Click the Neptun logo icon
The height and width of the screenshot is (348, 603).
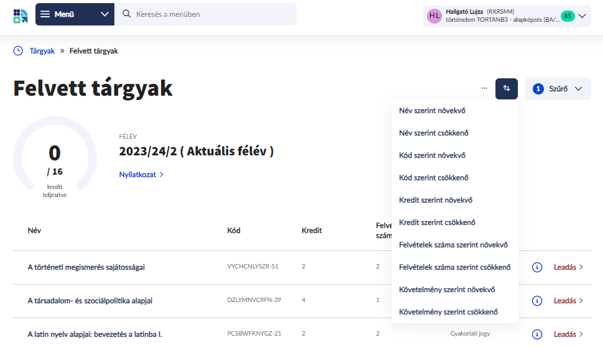[20, 15]
